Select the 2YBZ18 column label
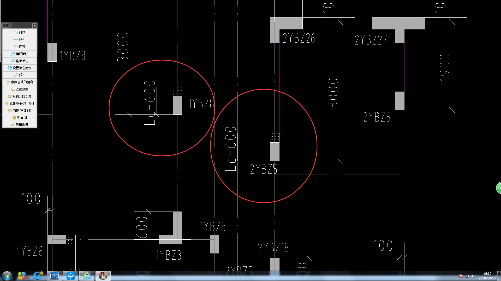Screen dimensions: 501x281 (273, 248)
